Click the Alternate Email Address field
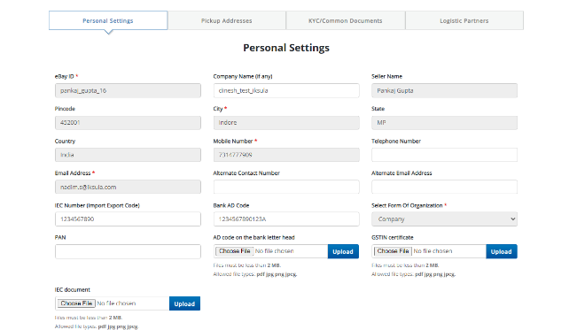 pyautogui.click(x=444, y=187)
